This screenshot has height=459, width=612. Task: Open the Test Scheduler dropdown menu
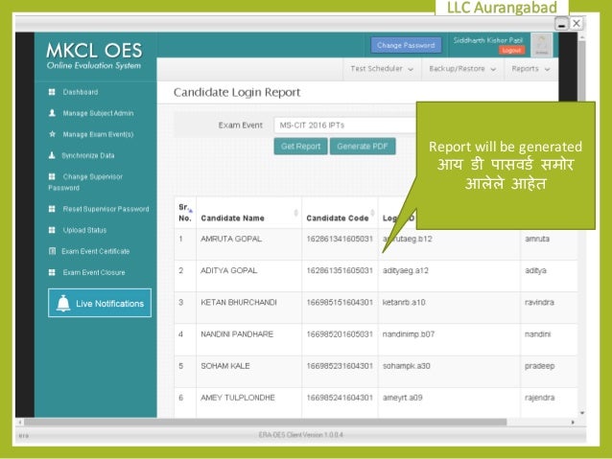click(x=382, y=69)
